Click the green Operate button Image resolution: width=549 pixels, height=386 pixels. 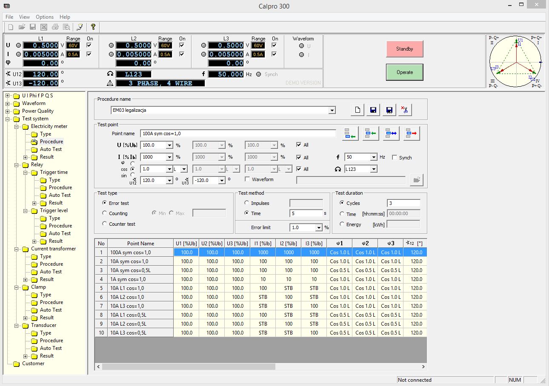tap(405, 72)
